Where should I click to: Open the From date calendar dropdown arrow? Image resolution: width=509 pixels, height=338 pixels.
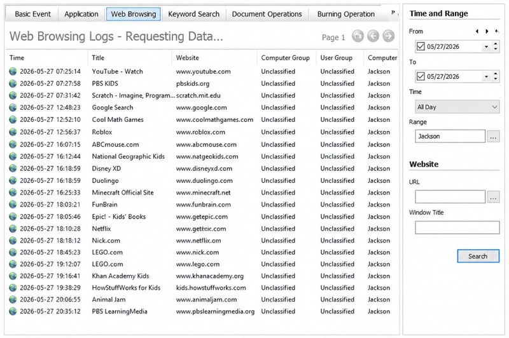tap(486, 46)
